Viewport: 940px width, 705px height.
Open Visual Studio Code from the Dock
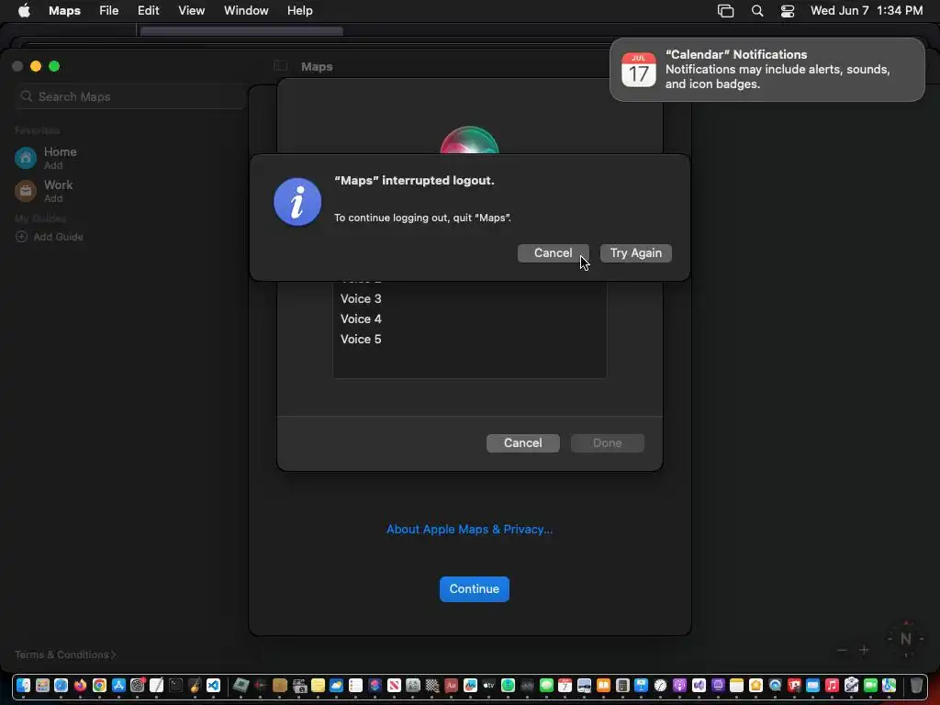pyautogui.click(x=213, y=685)
